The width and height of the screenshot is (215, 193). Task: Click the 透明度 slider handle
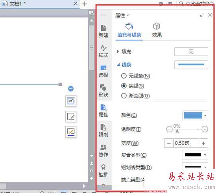(x=177, y=131)
